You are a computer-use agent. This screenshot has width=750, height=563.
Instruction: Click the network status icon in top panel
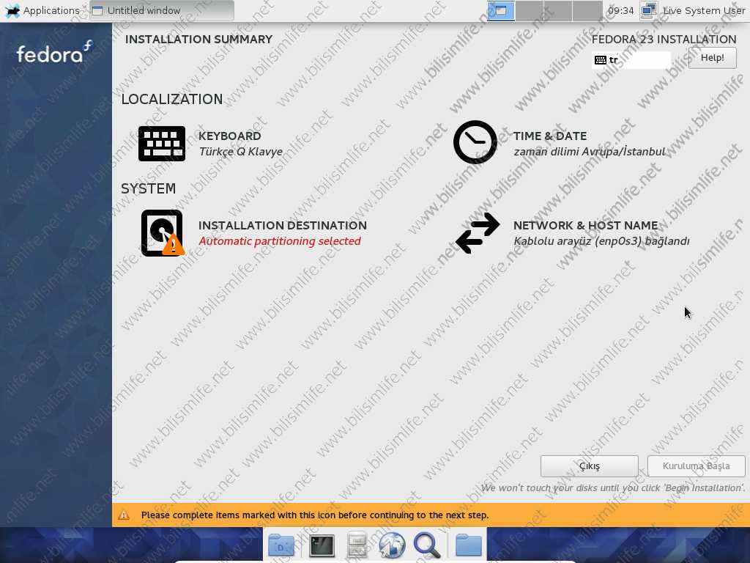coord(649,10)
